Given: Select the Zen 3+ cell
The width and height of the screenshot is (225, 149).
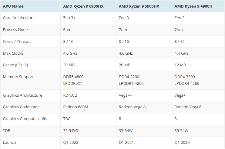Looking at the screenshot, I should [x=69, y=18].
